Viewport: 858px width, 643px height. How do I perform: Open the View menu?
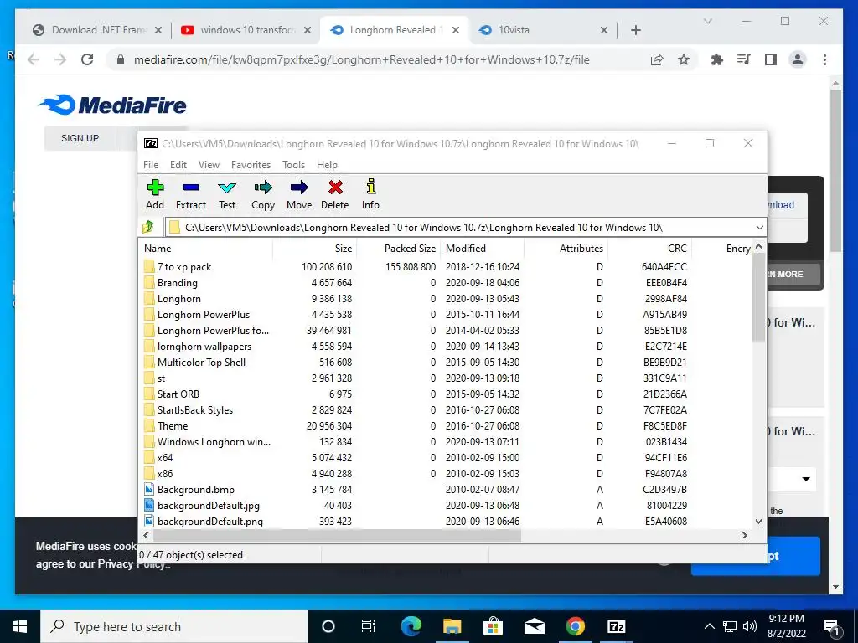coord(209,165)
